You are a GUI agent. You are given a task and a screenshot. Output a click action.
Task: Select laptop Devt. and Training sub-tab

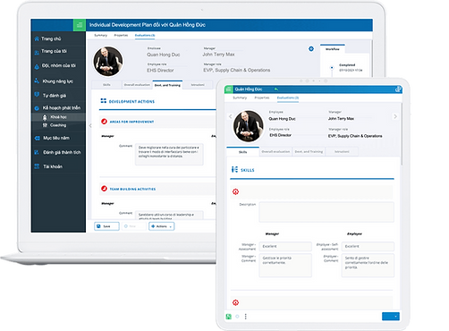point(167,85)
